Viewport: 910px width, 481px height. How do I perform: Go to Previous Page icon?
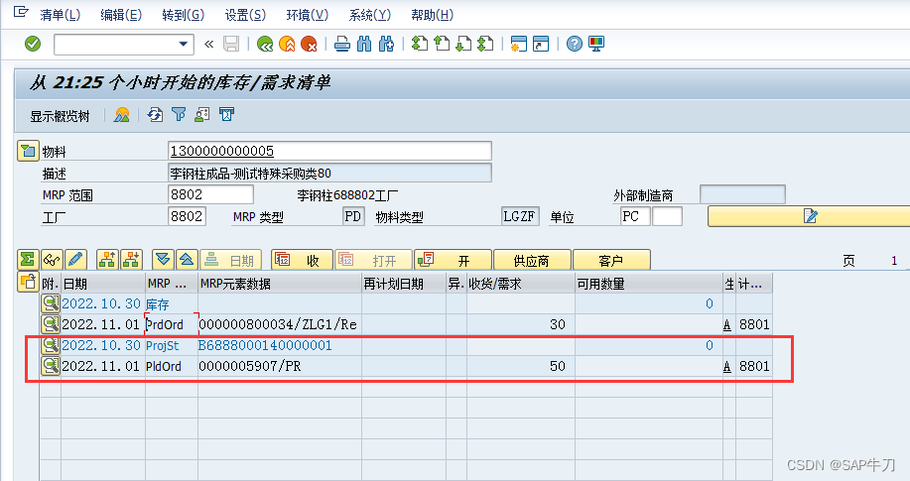click(442, 44)
